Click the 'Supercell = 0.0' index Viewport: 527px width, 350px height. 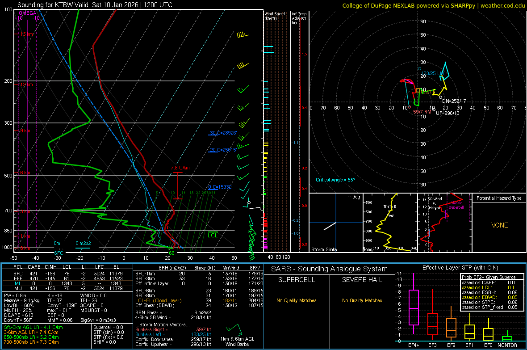pyautogui.click(x=108, y=327)
